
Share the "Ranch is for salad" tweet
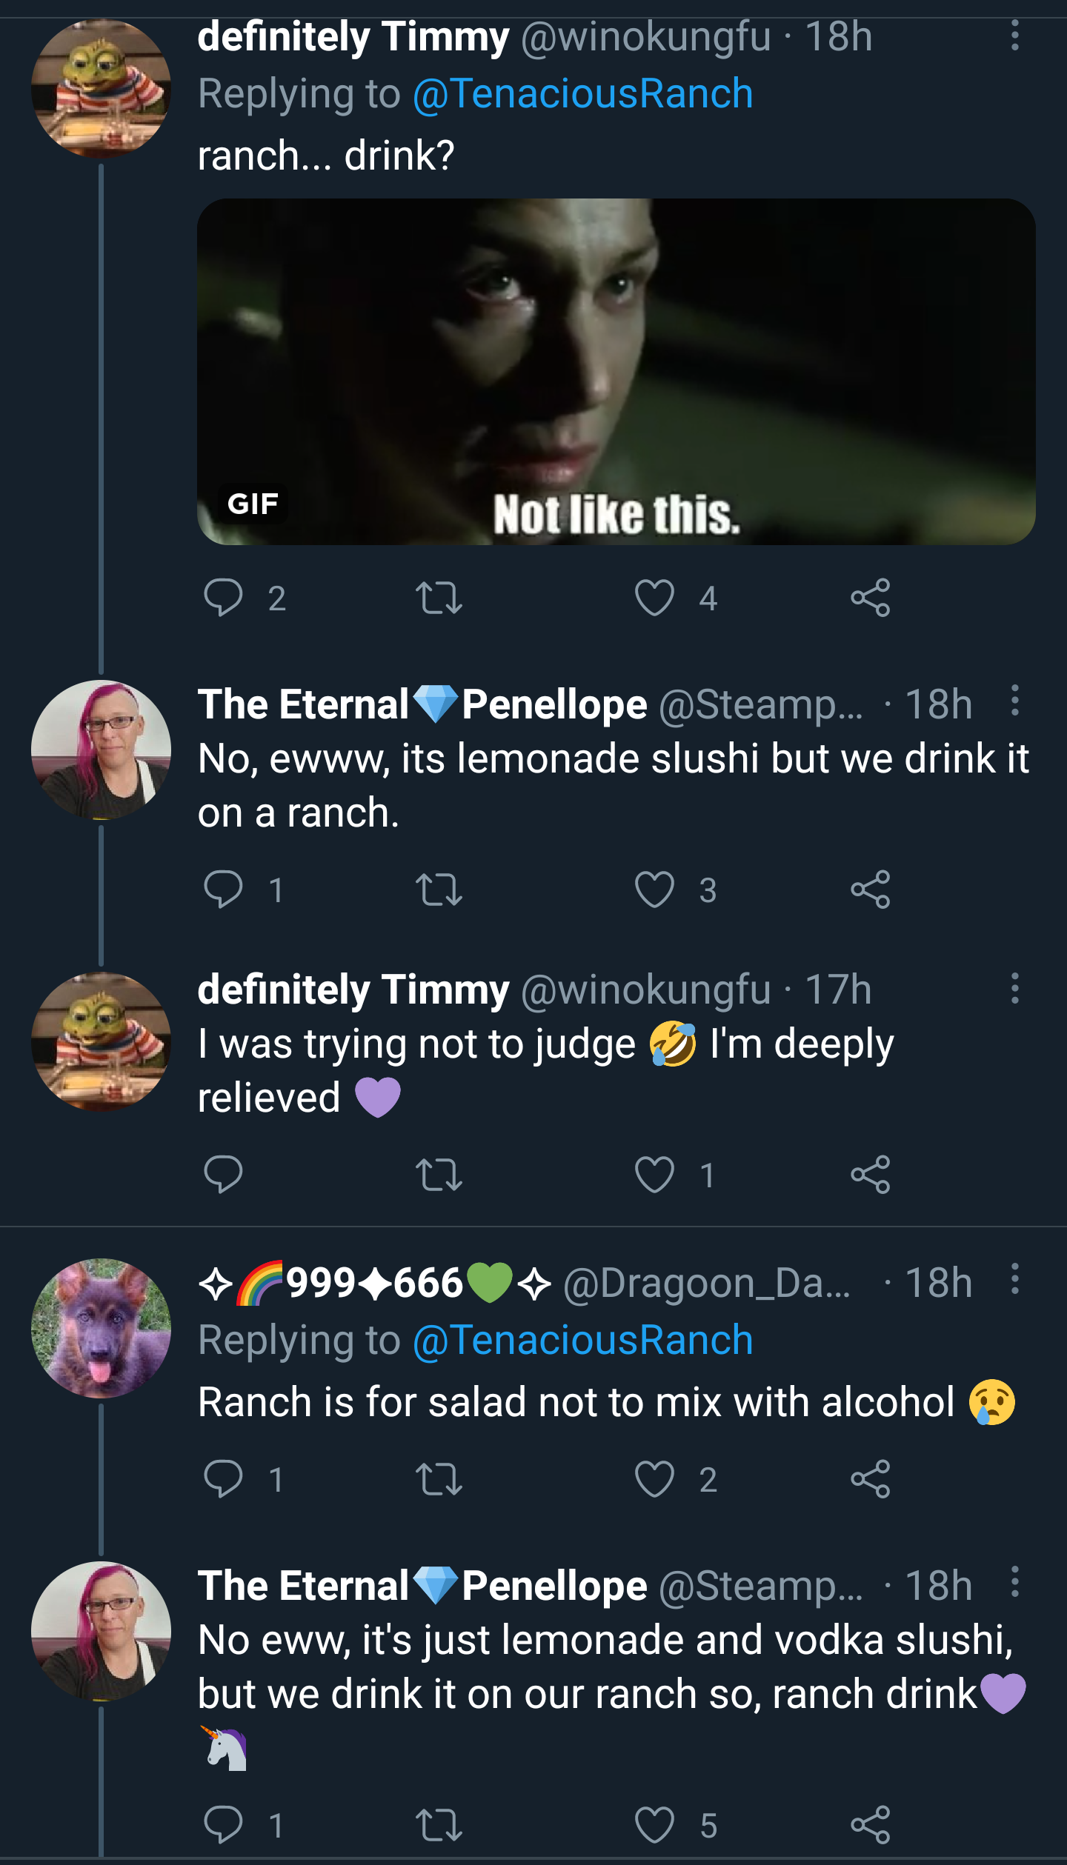pos(870,1479)
